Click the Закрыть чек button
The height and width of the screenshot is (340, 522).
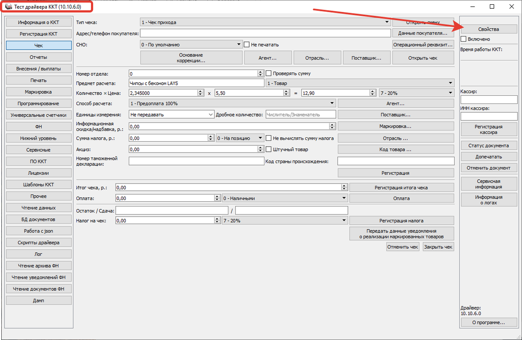point(438,247)
